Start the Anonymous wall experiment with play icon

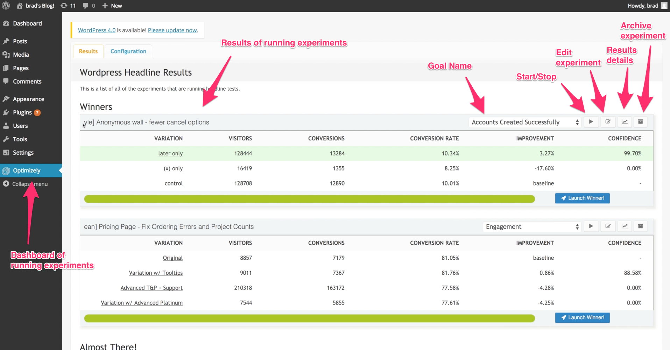click(591, 122)
